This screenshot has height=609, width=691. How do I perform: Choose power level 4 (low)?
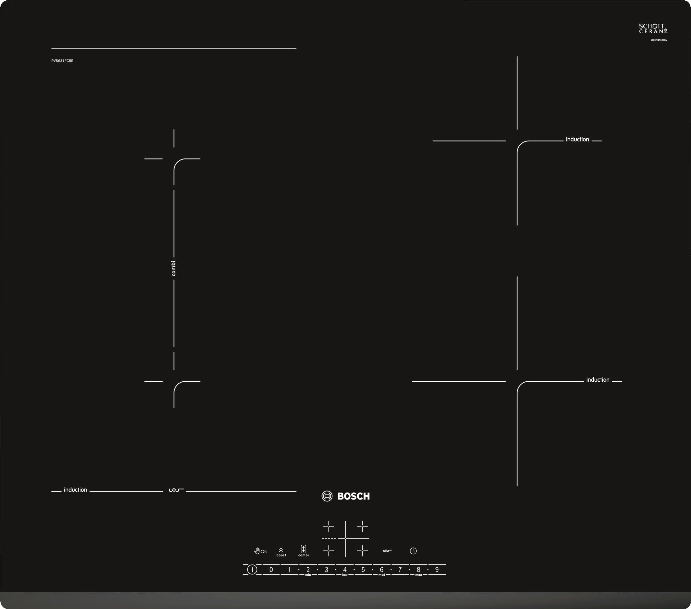[345, 570]
